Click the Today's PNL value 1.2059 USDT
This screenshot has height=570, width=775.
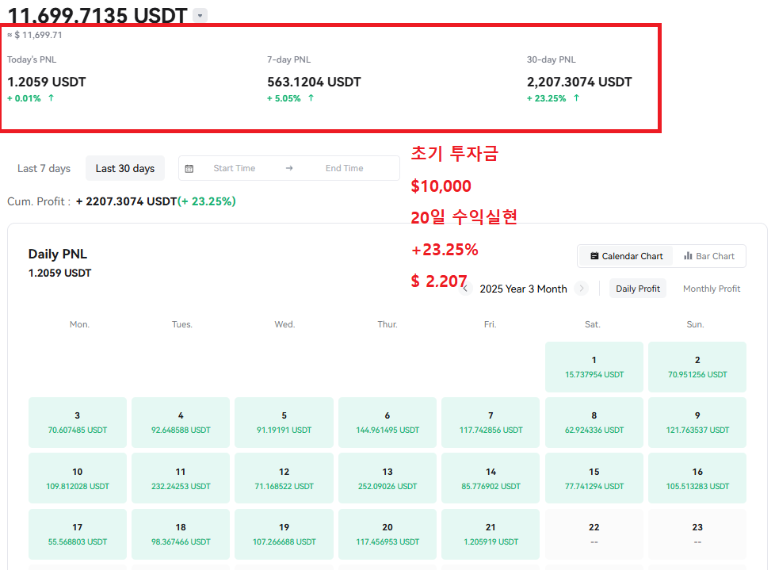point(47,82)
